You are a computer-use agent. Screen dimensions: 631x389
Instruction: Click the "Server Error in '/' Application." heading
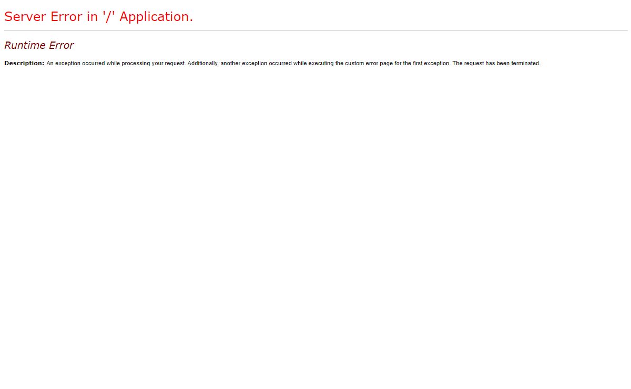point(99,17)
